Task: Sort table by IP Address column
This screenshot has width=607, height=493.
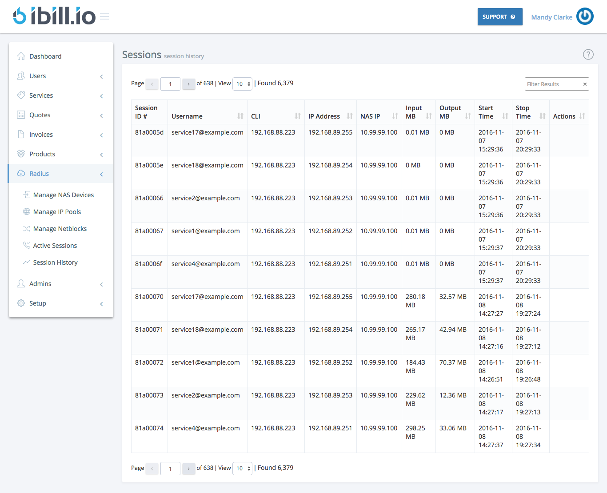Action: click(x=350, y=116)
